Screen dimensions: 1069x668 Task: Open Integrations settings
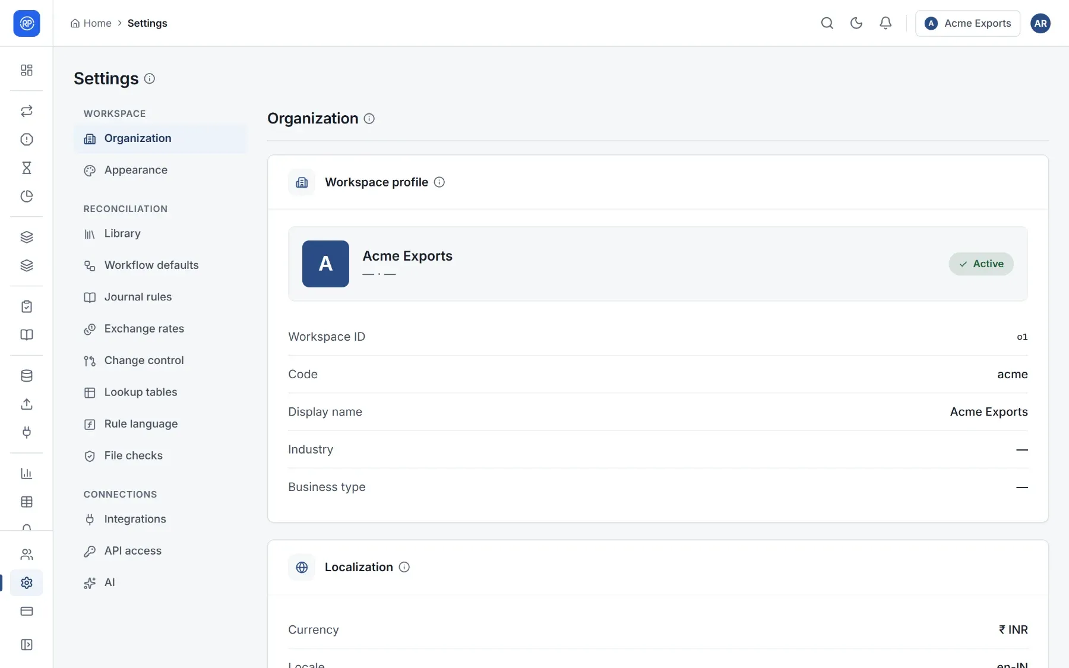point(160,520)
